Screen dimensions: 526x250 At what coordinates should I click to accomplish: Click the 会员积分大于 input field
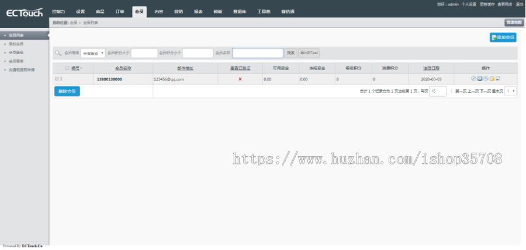click(144, 53)
